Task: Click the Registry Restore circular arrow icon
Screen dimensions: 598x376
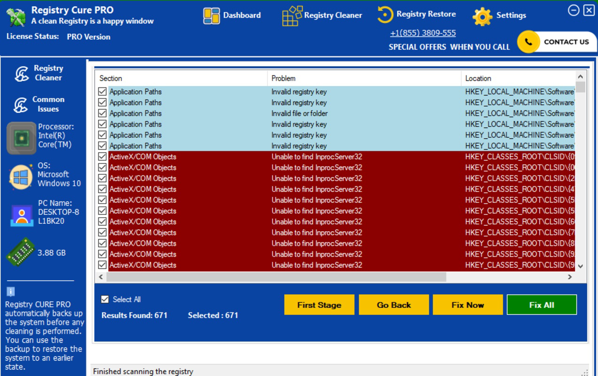Action: (x=385, y=15)
